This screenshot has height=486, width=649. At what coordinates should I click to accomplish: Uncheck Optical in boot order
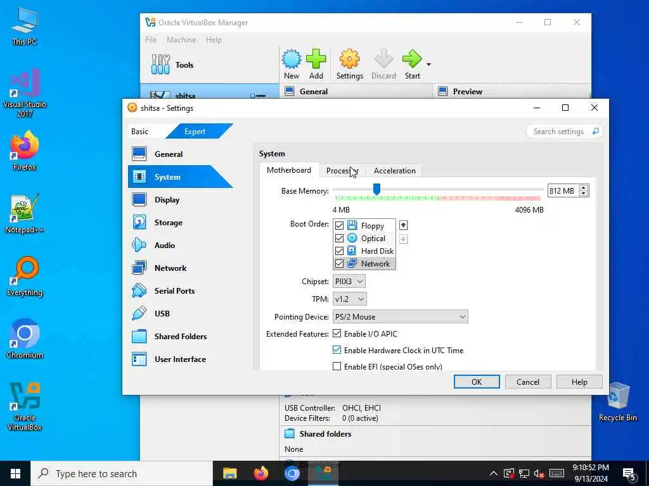pyautogui.click(x=340, y=239)
